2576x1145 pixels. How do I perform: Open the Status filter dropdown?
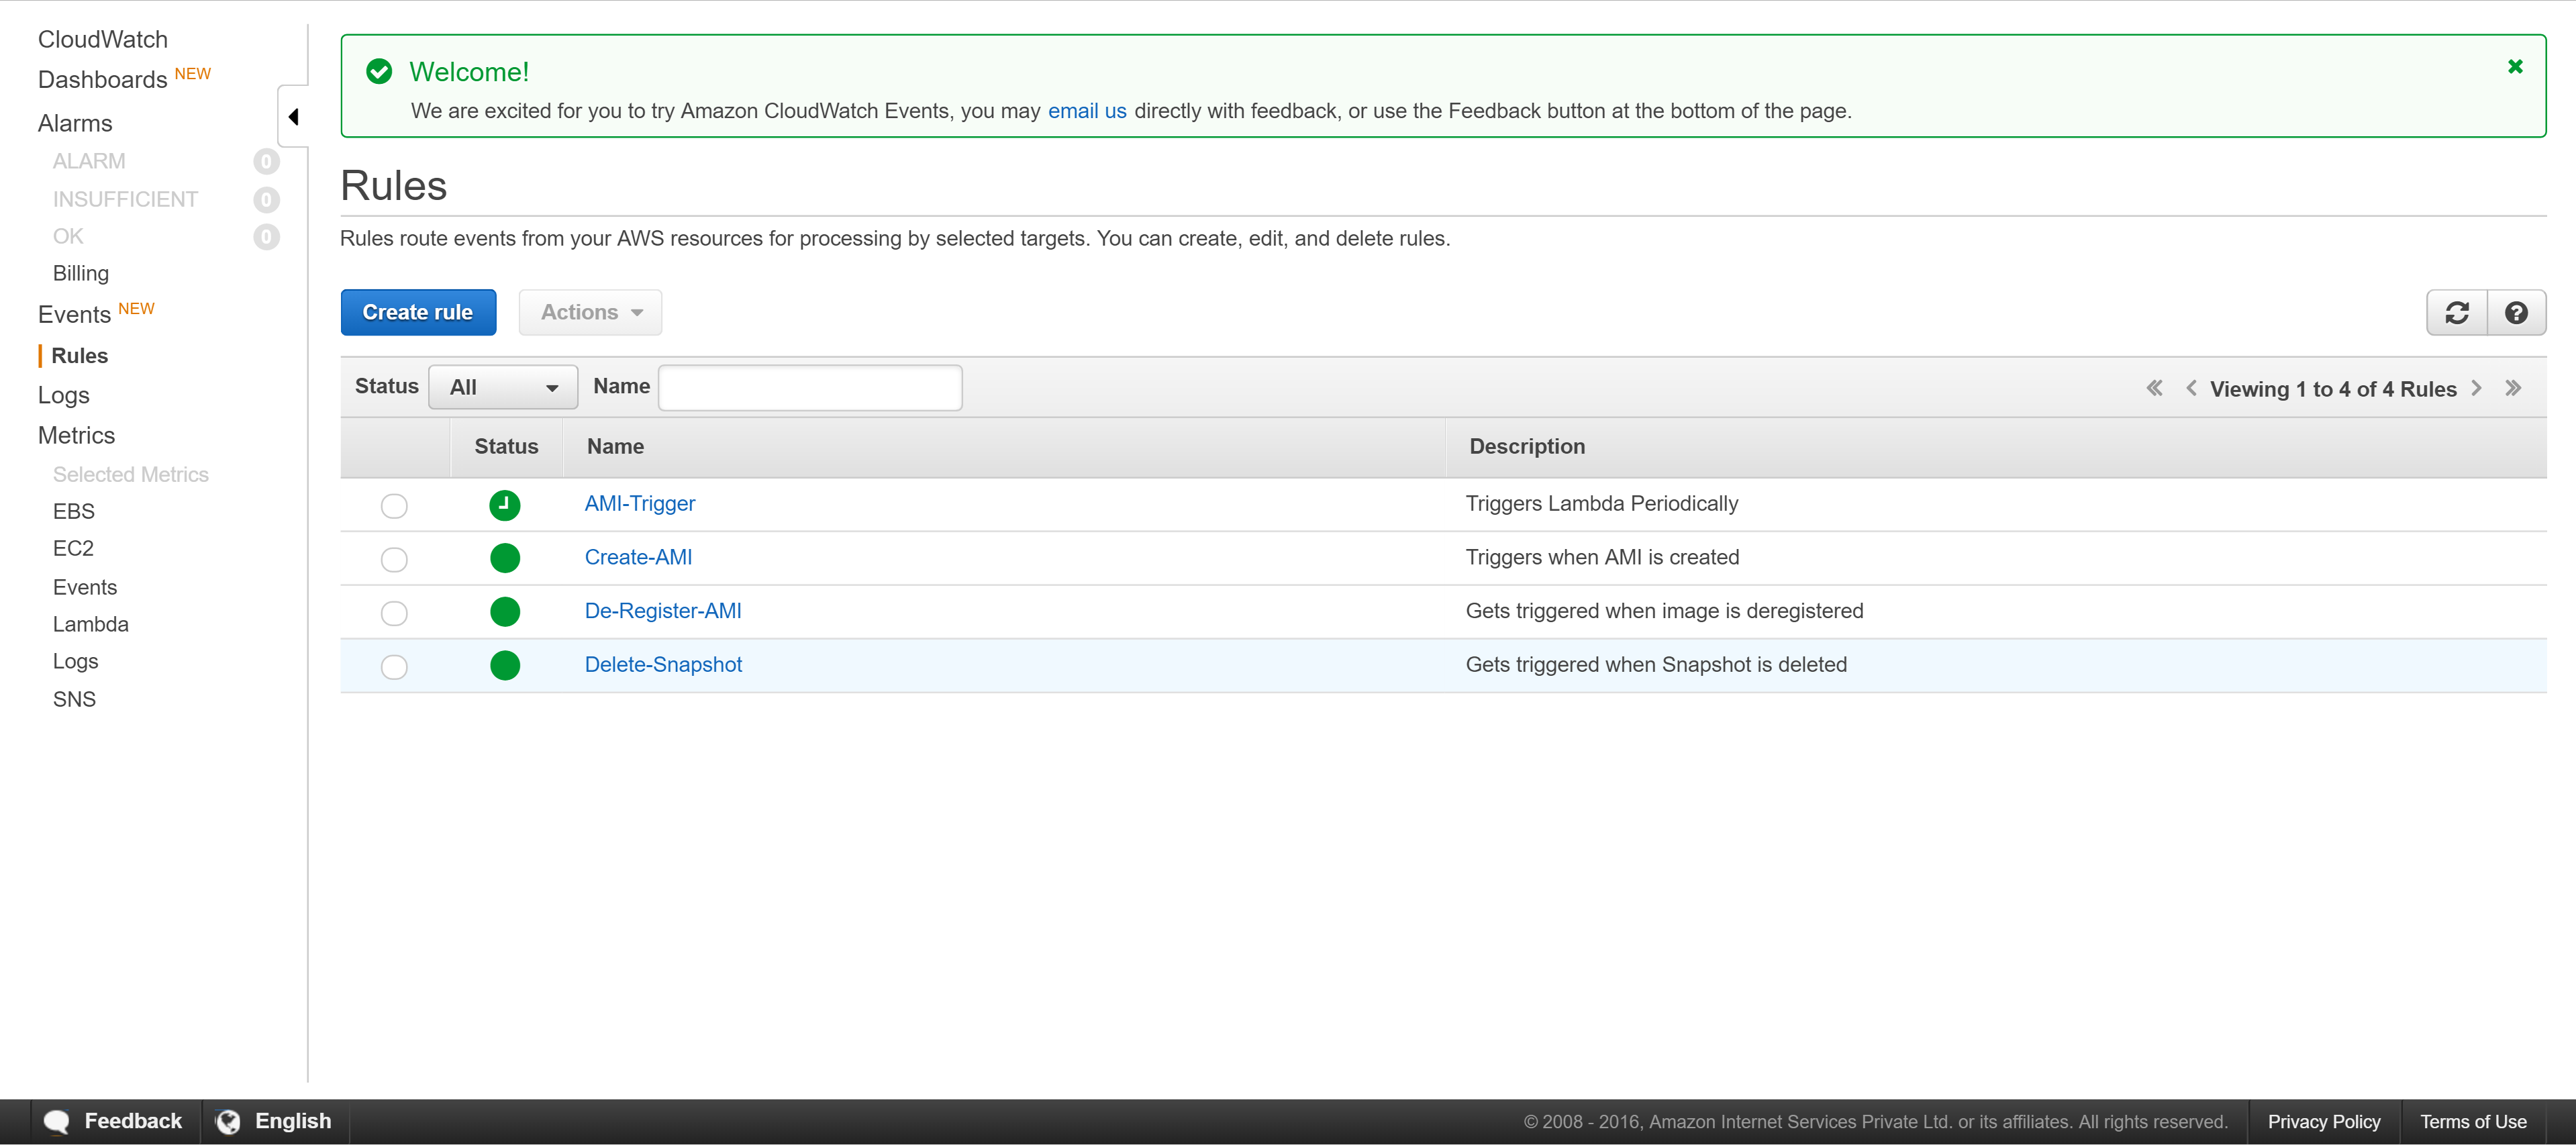[503, 388]
